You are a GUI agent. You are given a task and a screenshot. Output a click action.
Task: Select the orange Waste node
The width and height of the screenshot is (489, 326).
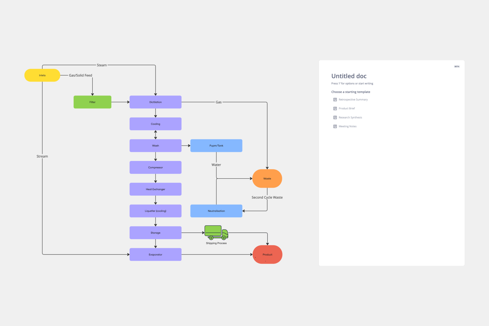pos(267,179)
